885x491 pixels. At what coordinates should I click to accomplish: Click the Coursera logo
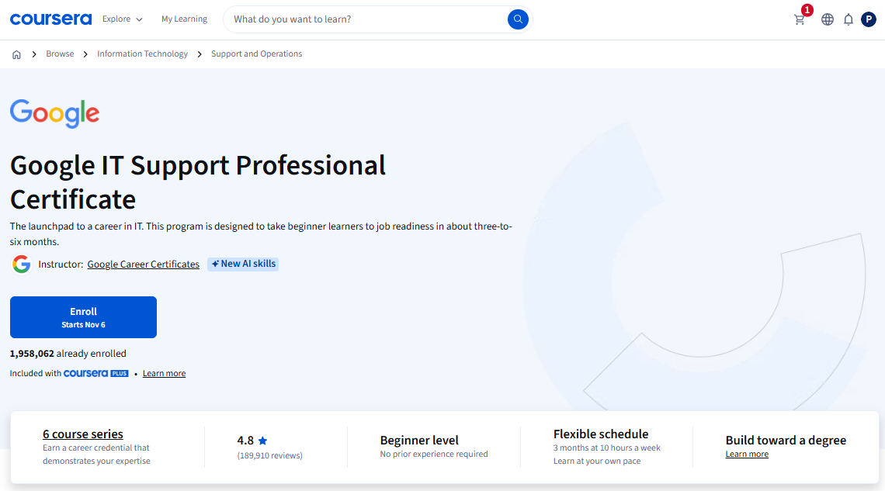click(50, 19)
